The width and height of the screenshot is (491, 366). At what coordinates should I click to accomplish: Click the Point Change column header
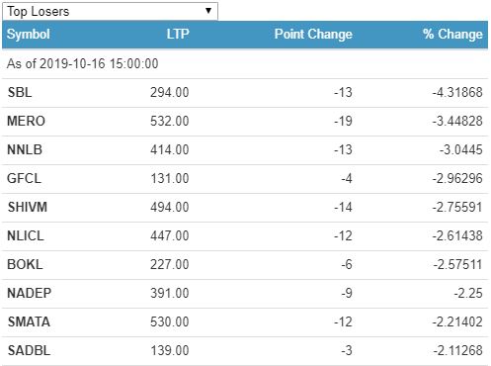[x=313, y=34]
